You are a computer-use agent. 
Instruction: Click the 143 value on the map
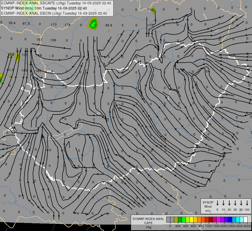tap(24, 70)
